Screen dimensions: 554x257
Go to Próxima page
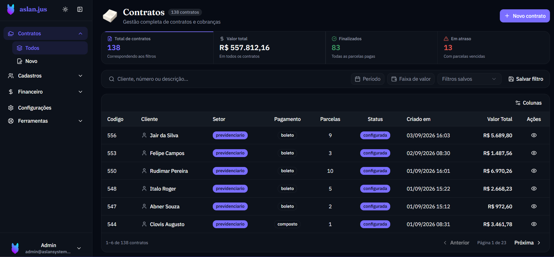[x=527, y=243]
